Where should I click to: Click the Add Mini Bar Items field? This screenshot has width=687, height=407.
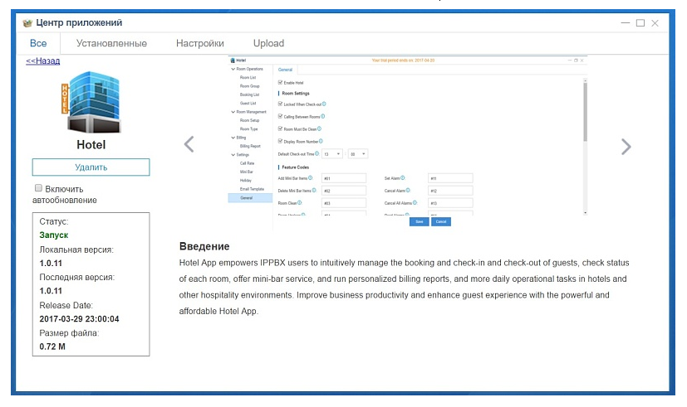pos(343,178)
